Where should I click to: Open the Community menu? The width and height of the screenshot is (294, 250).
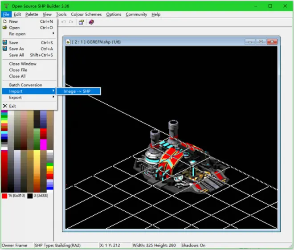tap(136, 14)
